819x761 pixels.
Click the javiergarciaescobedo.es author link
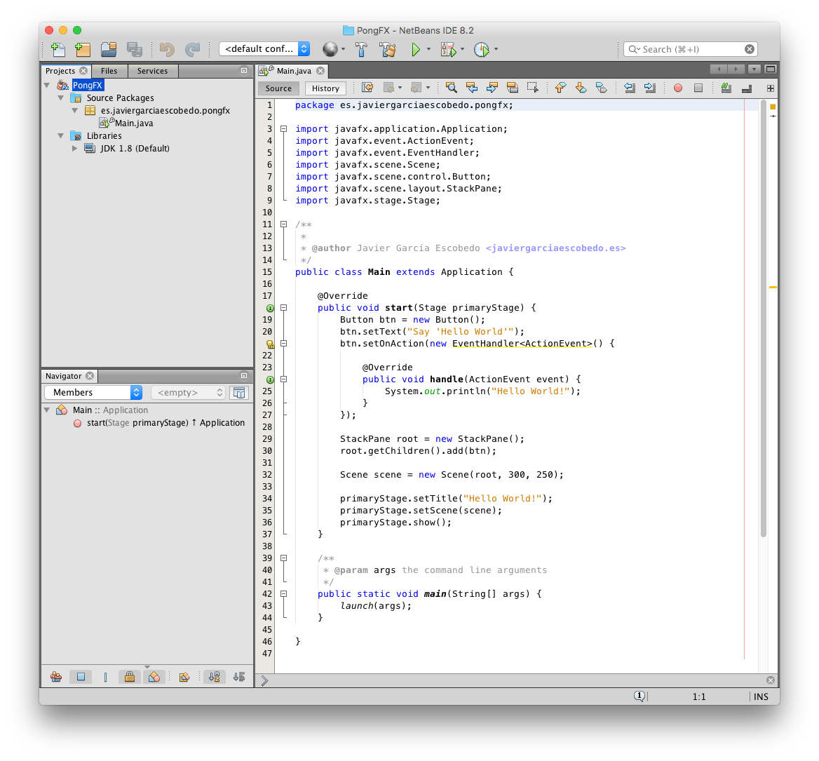556,248
